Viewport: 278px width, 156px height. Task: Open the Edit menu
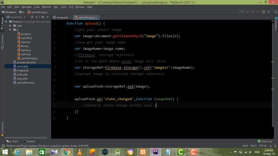click(x=10, y=7)
